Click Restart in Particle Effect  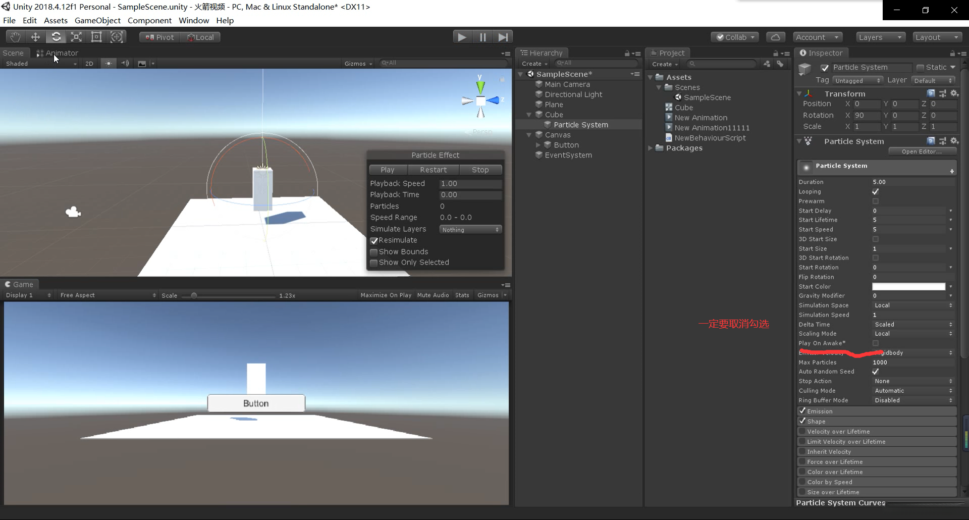[x=433, y=170]
